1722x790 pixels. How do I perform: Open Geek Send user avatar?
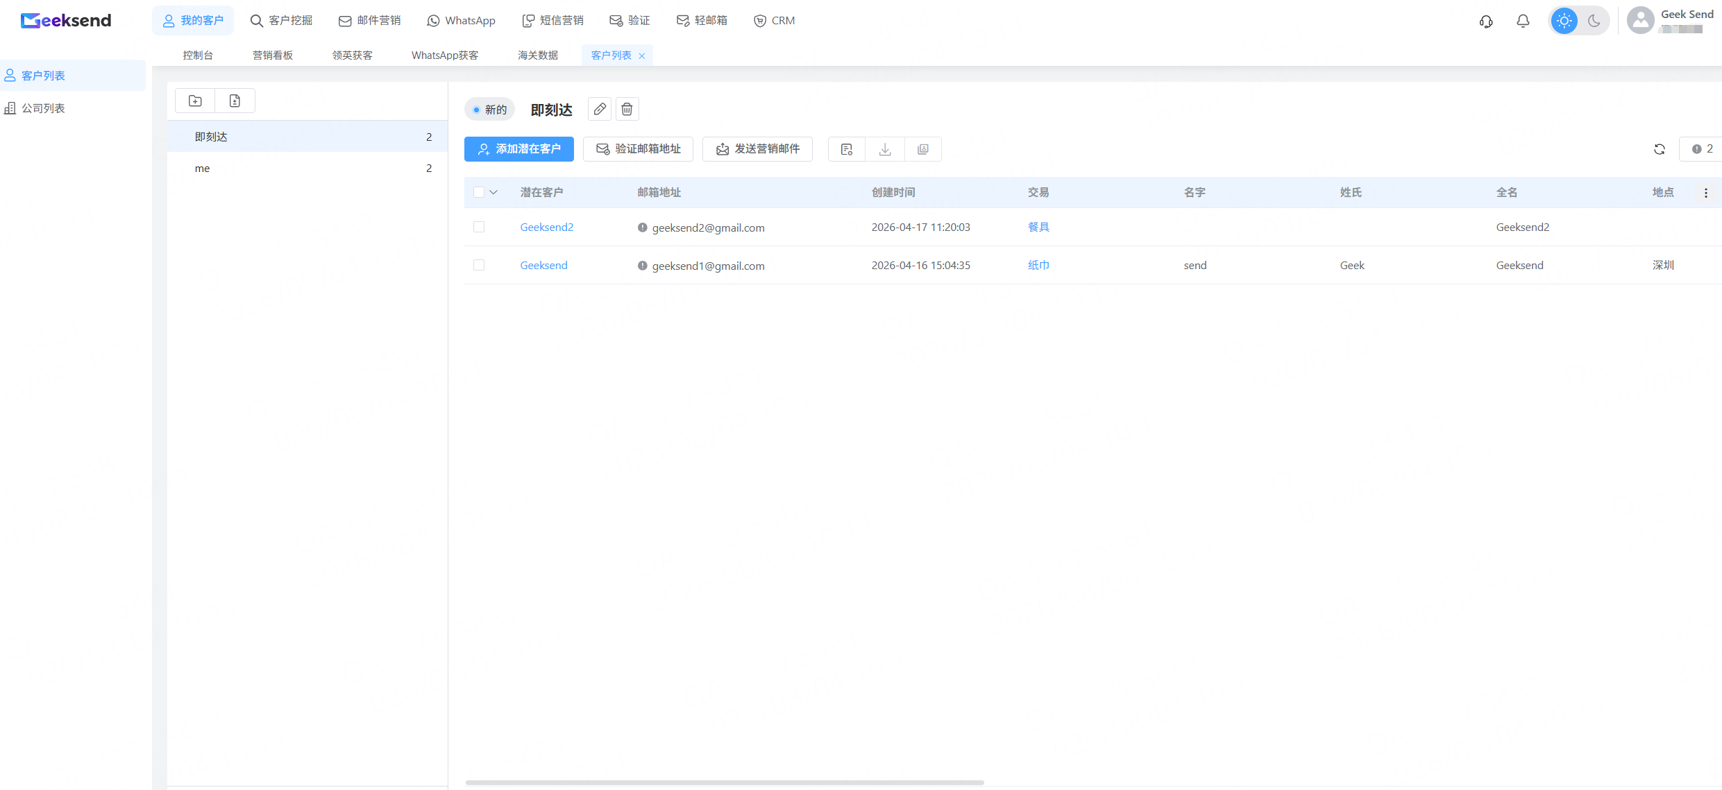tap(1640, 20)
